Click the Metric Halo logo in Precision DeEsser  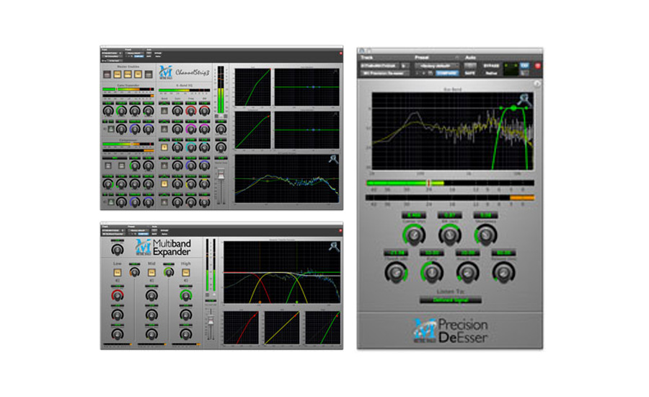[424, 330]
